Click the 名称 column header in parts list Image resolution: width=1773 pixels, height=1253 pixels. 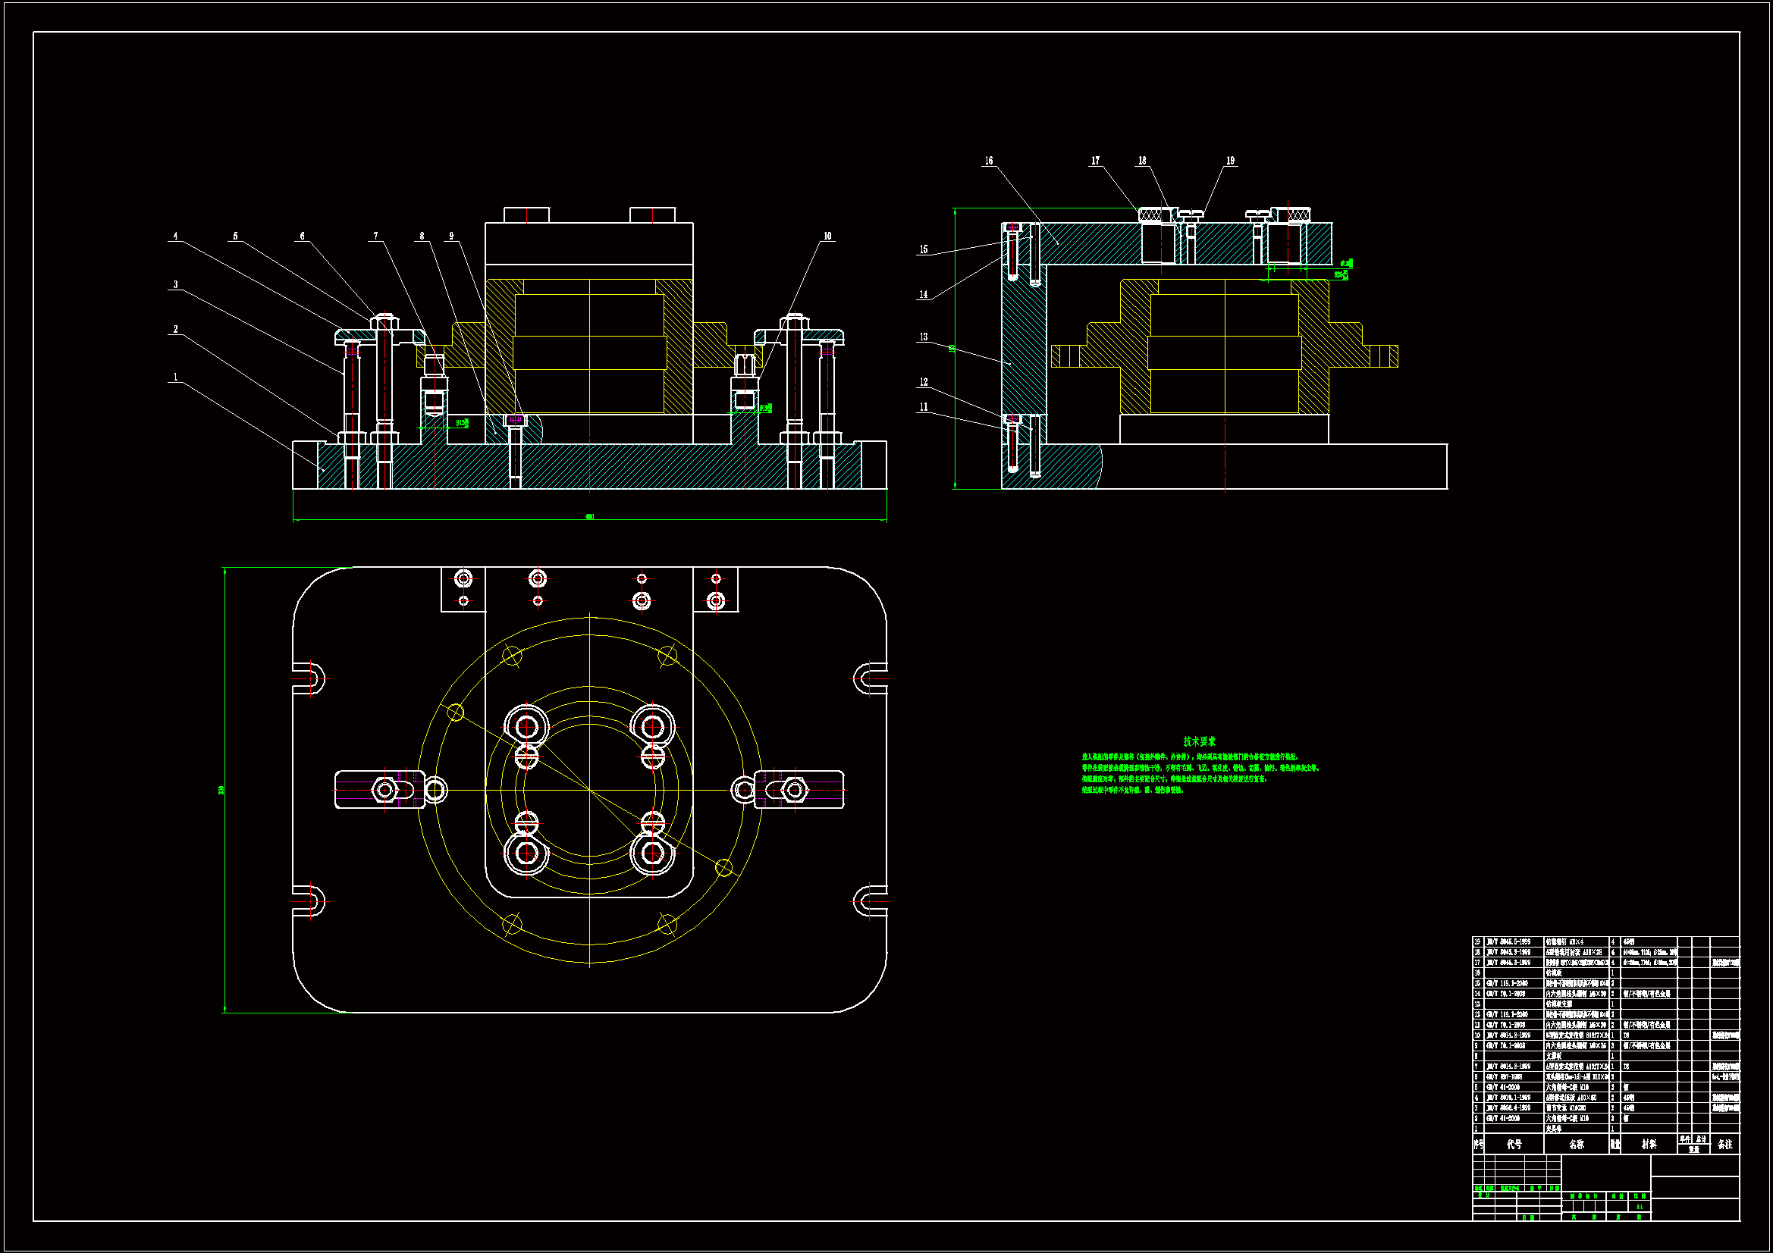(1576, 1144)
